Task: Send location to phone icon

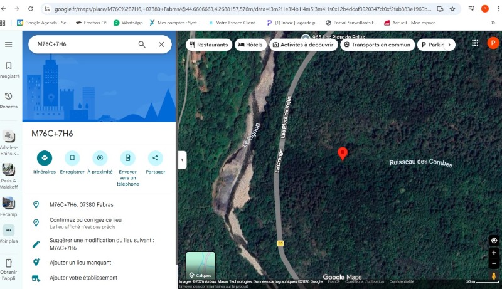Action: [127, 158]
